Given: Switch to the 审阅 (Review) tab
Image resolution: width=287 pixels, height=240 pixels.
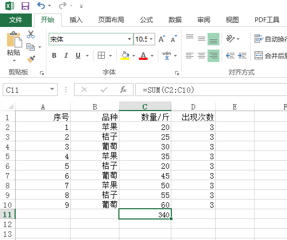Looking at the screenshot, I should tap(204, 20).
